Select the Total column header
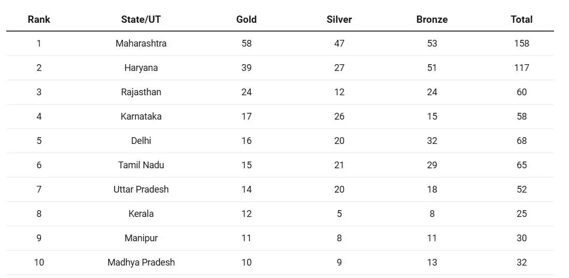The width and height of the screenshot is (569, 278). (x=521, y=19)
